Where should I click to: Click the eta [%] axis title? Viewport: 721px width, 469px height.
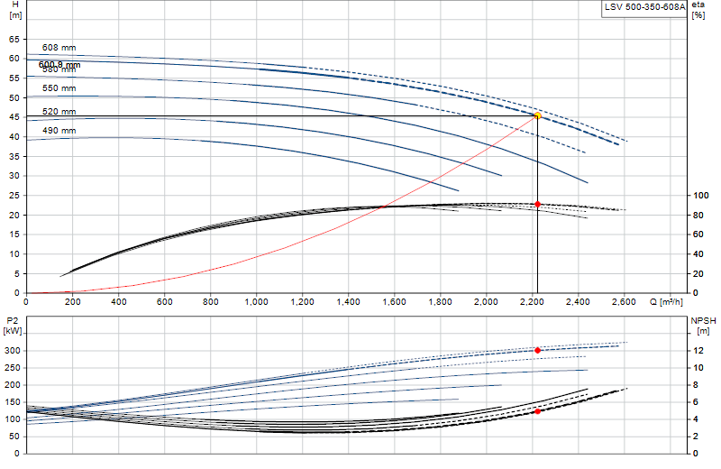[x=698, y=10]
